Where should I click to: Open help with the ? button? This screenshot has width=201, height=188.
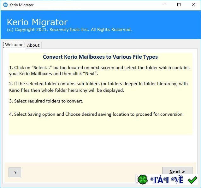tap(15, 172)
